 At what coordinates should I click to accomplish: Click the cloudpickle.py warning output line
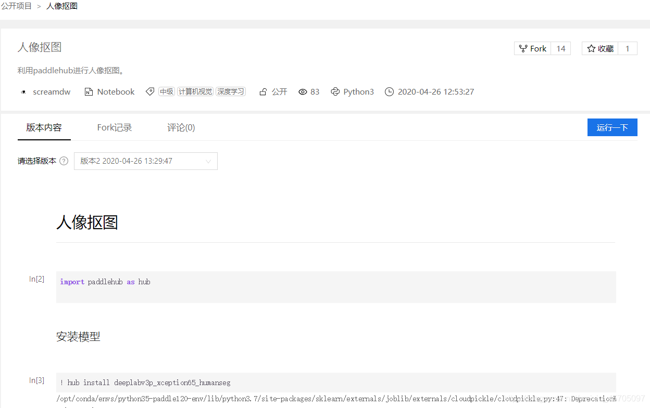(x=336, y=399)
